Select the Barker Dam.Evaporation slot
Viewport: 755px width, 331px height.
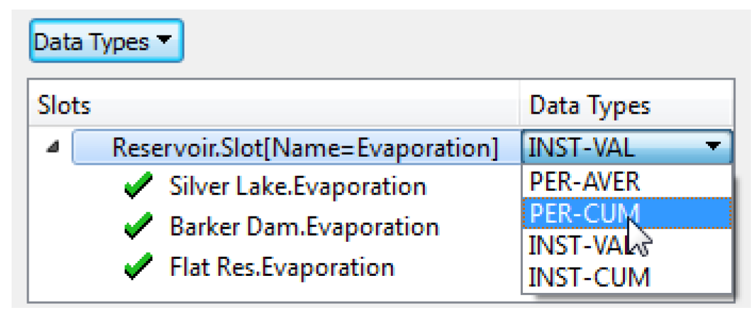[x=304, y=227]
